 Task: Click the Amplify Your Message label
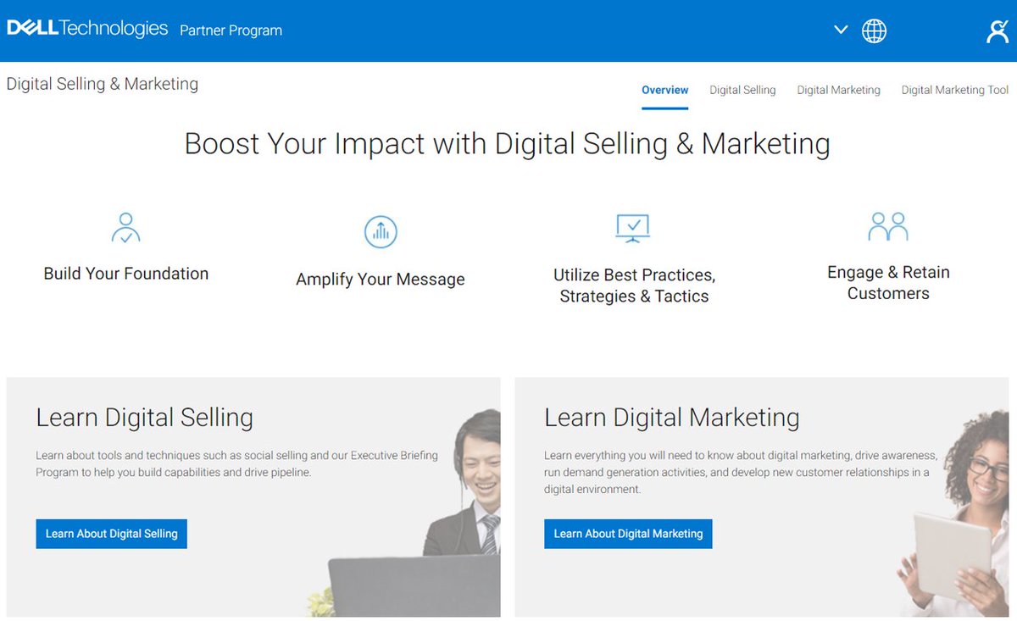pos(381,280)
